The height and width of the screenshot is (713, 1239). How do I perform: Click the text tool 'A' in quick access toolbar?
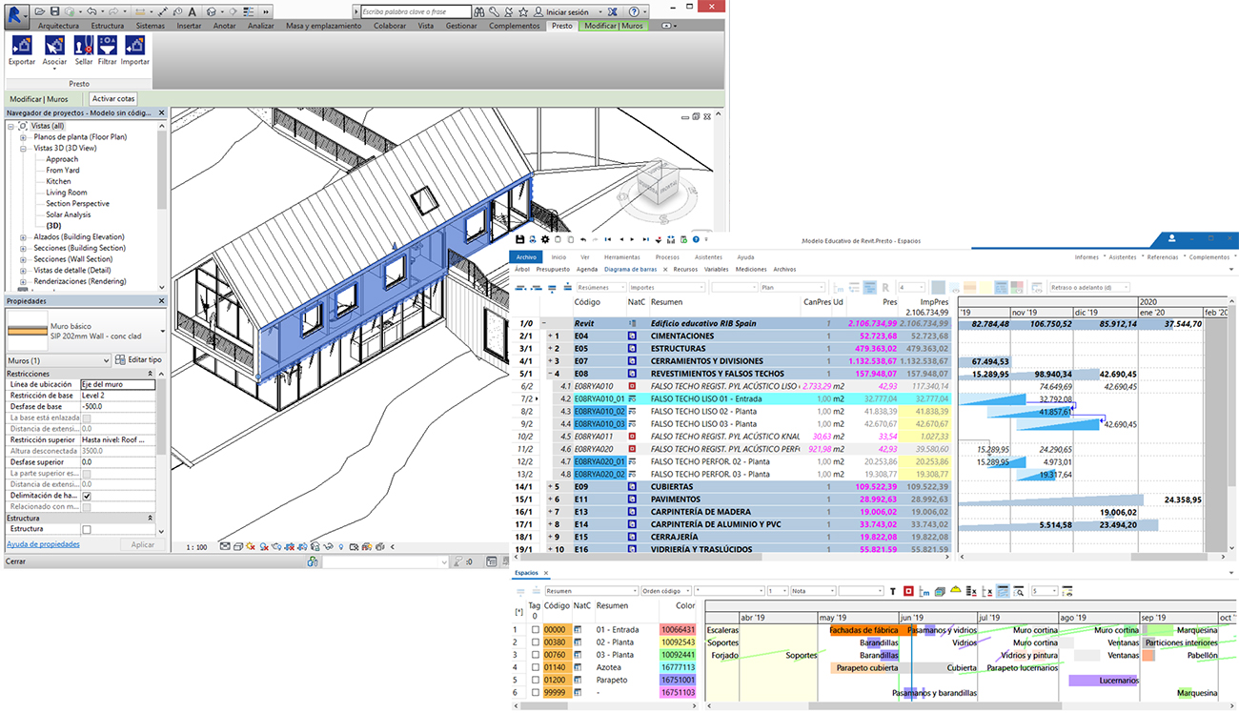click(x=192, y=11)
